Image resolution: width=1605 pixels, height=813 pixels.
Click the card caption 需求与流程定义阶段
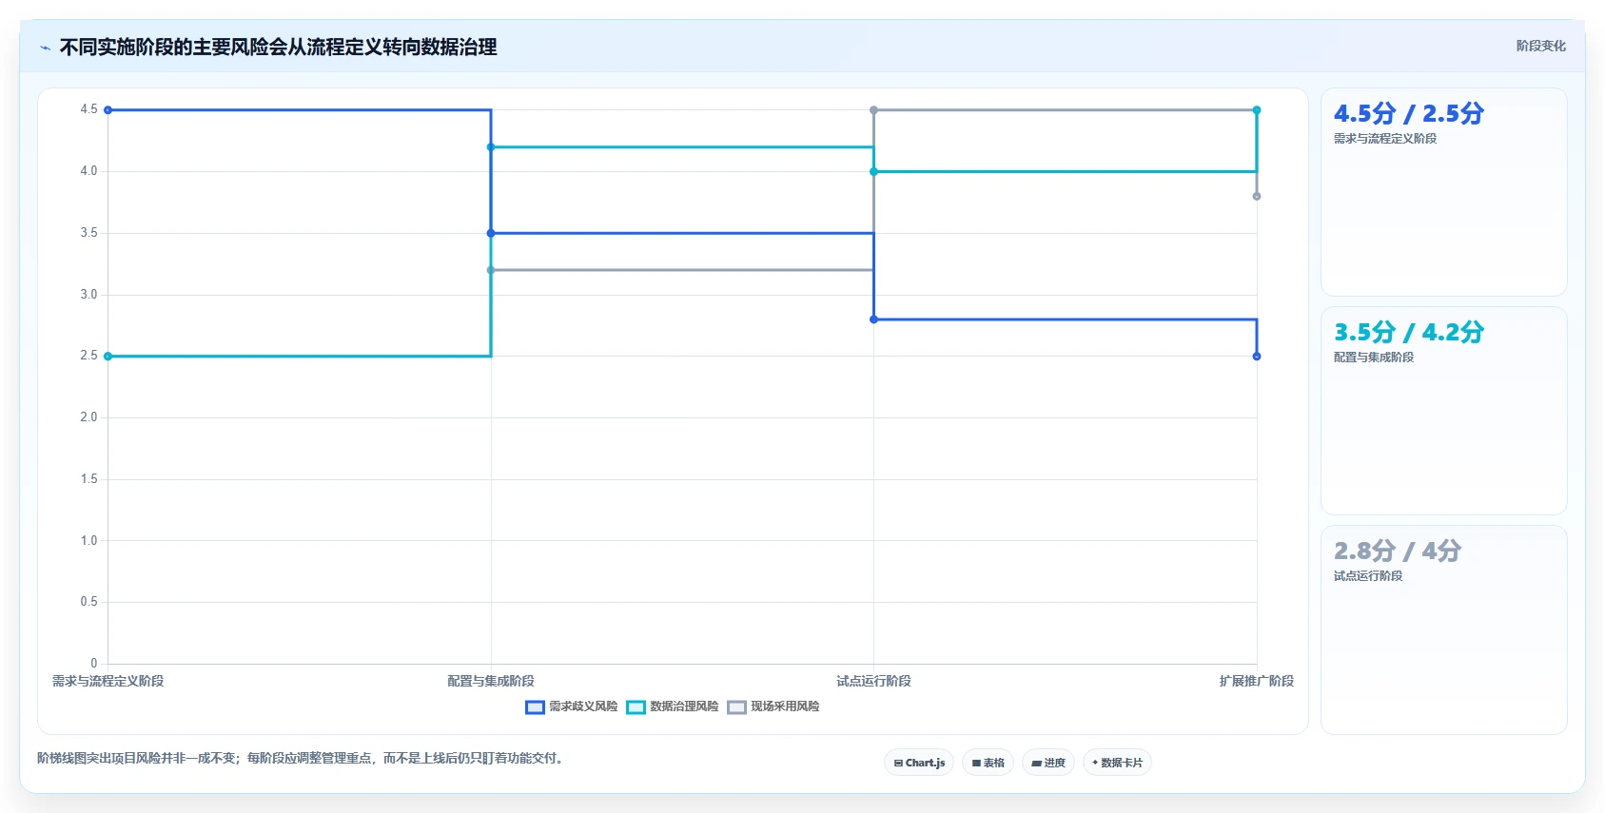(x=1385, y=139)
